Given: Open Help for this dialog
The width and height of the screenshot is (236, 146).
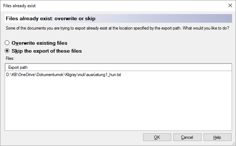Looking at the screenshot, I should [217, 137].
